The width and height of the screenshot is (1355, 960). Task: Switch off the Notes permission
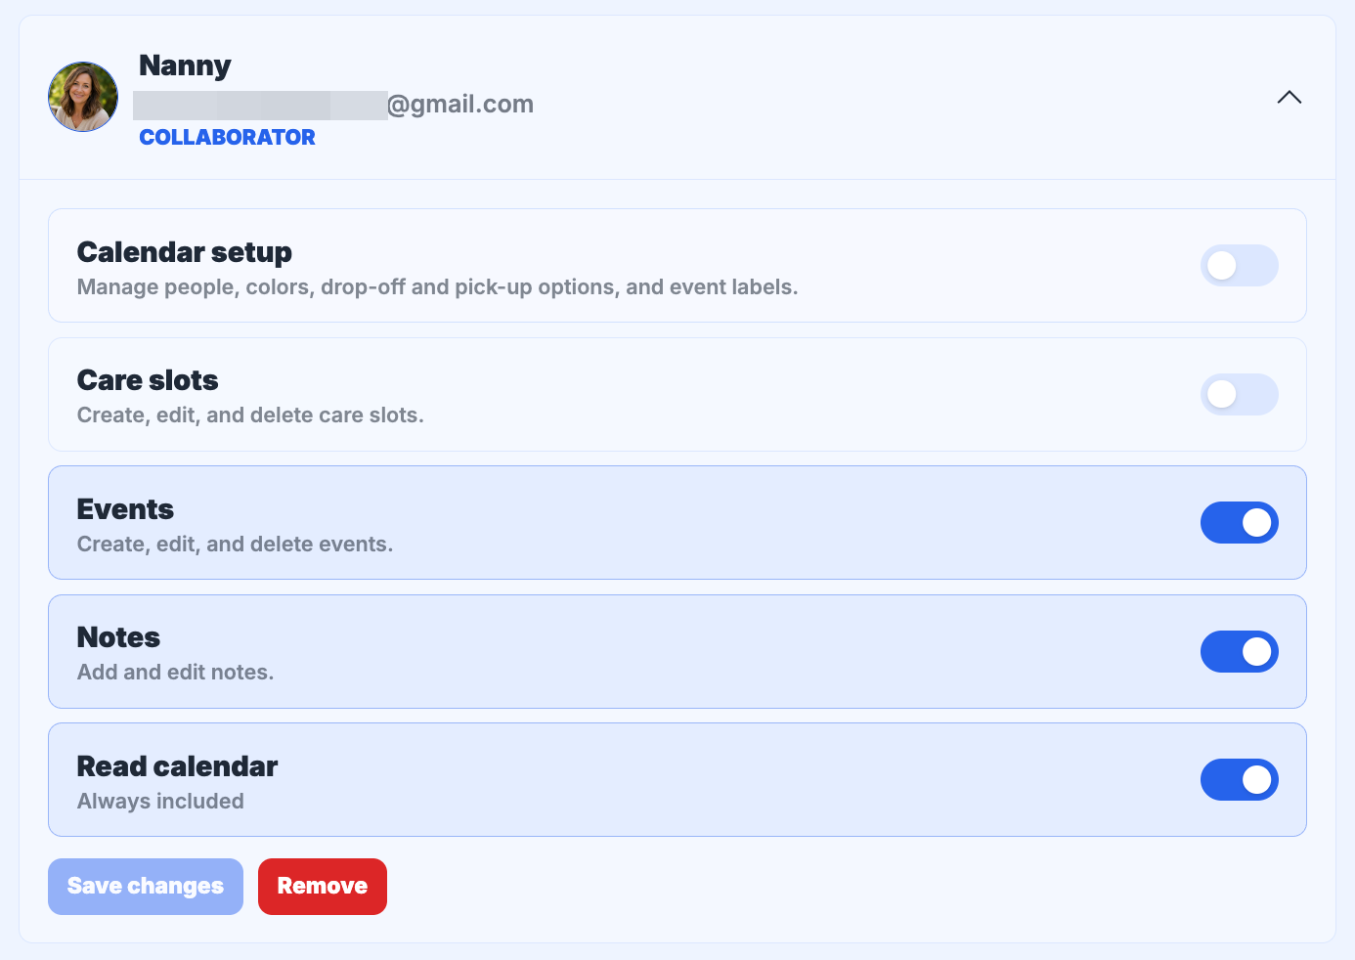pos(1239,651)
